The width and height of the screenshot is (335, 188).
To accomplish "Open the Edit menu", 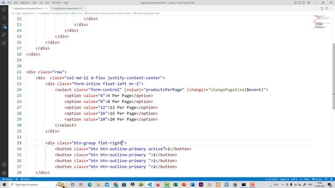I will (x=16, y=3).
